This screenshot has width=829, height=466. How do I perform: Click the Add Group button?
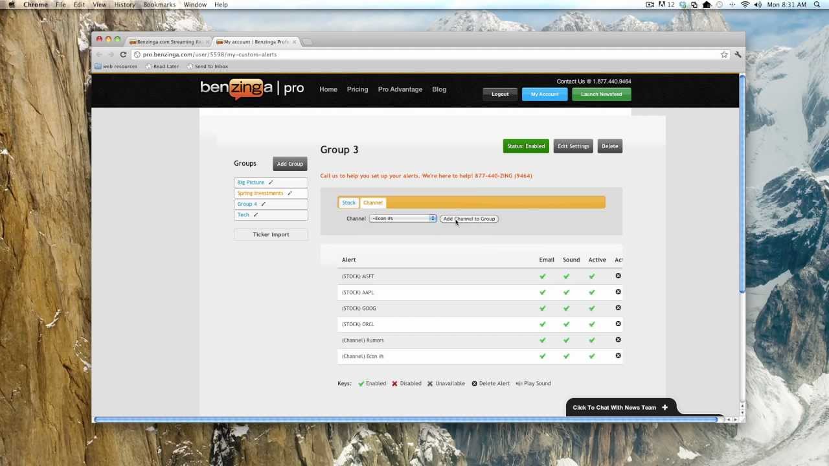[x=290, y=164]
